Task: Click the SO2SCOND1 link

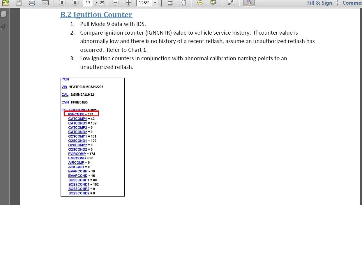Action: [79, 184]
